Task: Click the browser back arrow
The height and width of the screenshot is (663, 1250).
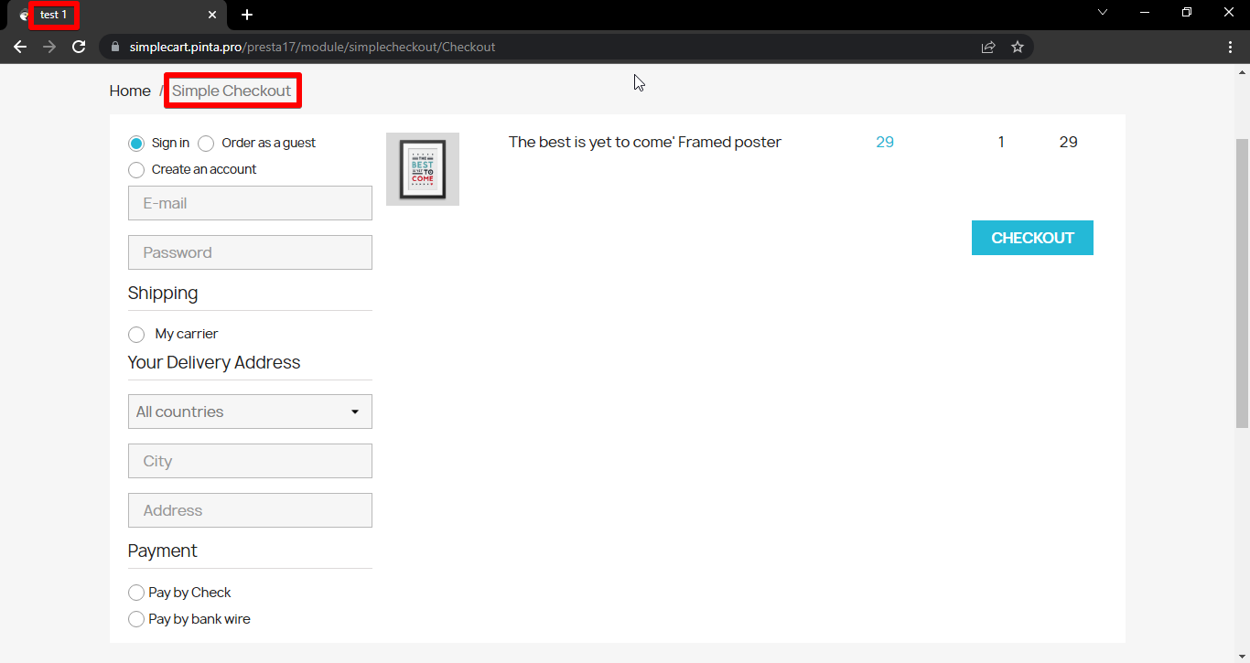Action: (20, 47)
